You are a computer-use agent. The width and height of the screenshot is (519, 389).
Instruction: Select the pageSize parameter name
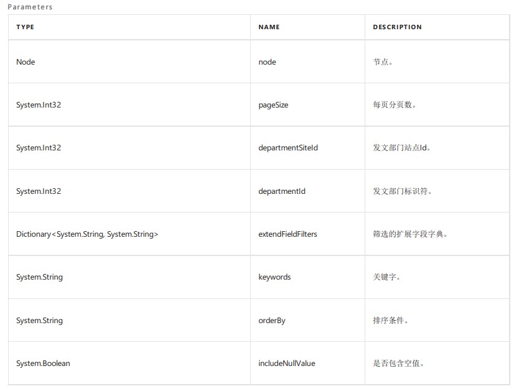coord(273,105)
